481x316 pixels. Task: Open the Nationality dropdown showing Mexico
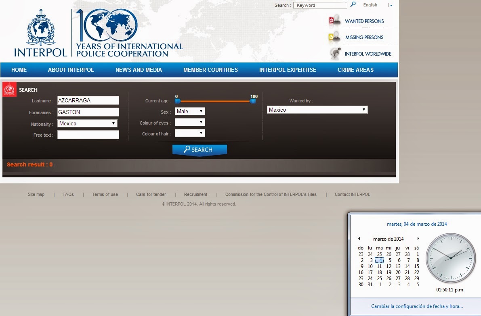(87, 123)
